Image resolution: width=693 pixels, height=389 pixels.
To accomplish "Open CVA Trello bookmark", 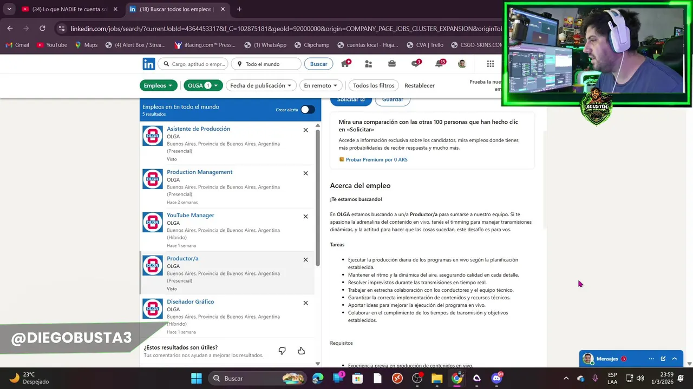I will click(425, 45).
